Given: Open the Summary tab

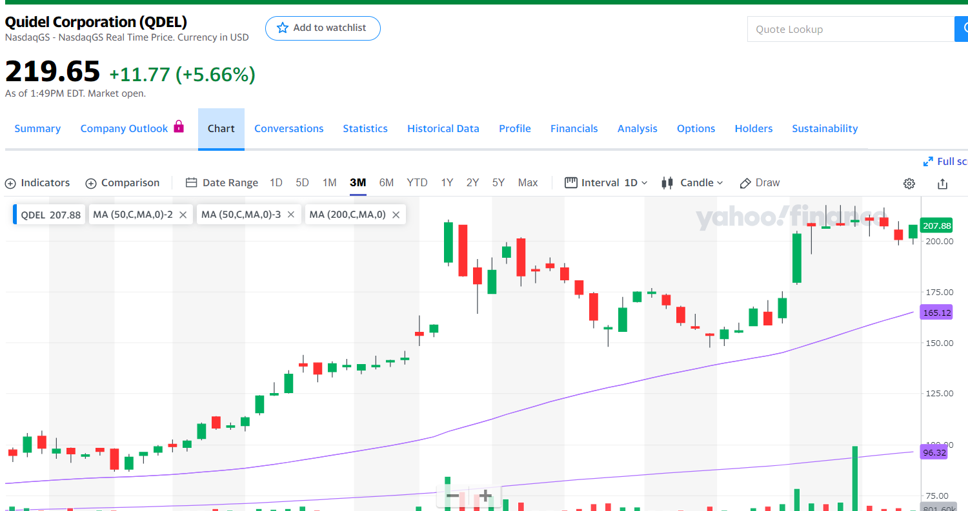Looking at the screenshot, I should point(37,129).
